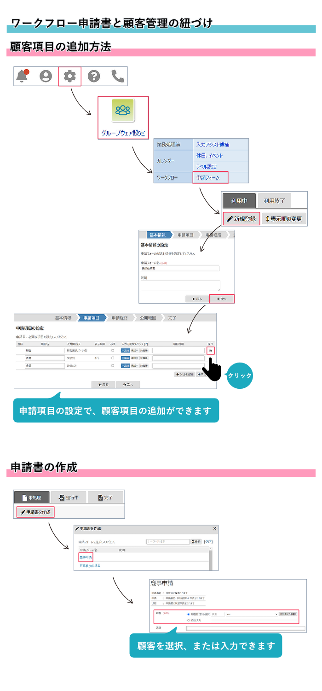Screen dimensions: 322x691
Task: Select the 顧客管理から選択 radio button
Action: (x=189, y=614)
